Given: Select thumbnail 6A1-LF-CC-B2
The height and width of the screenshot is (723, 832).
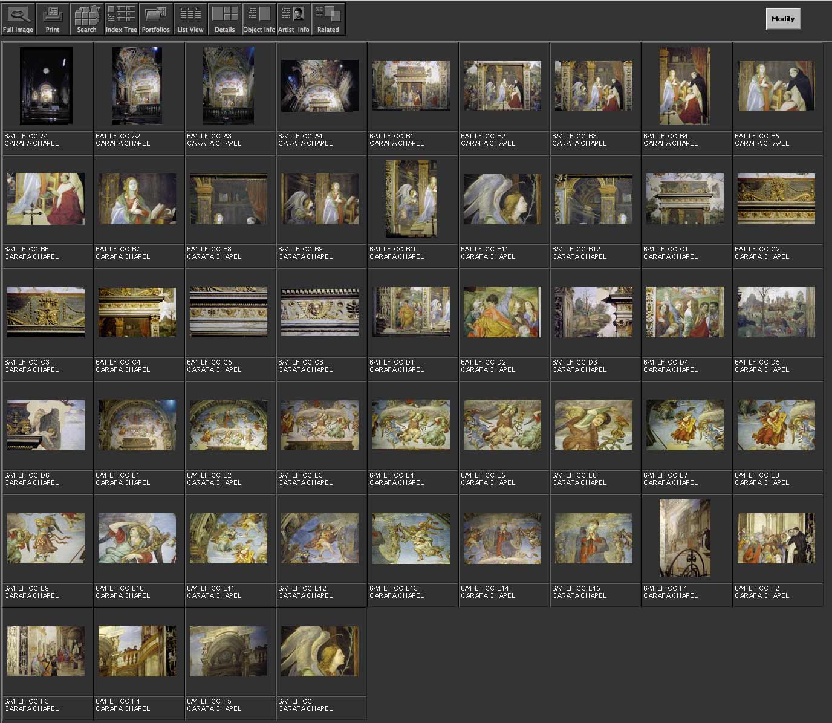Looking at the screenshot, I should pyautogui.click(x=502, y=86).
